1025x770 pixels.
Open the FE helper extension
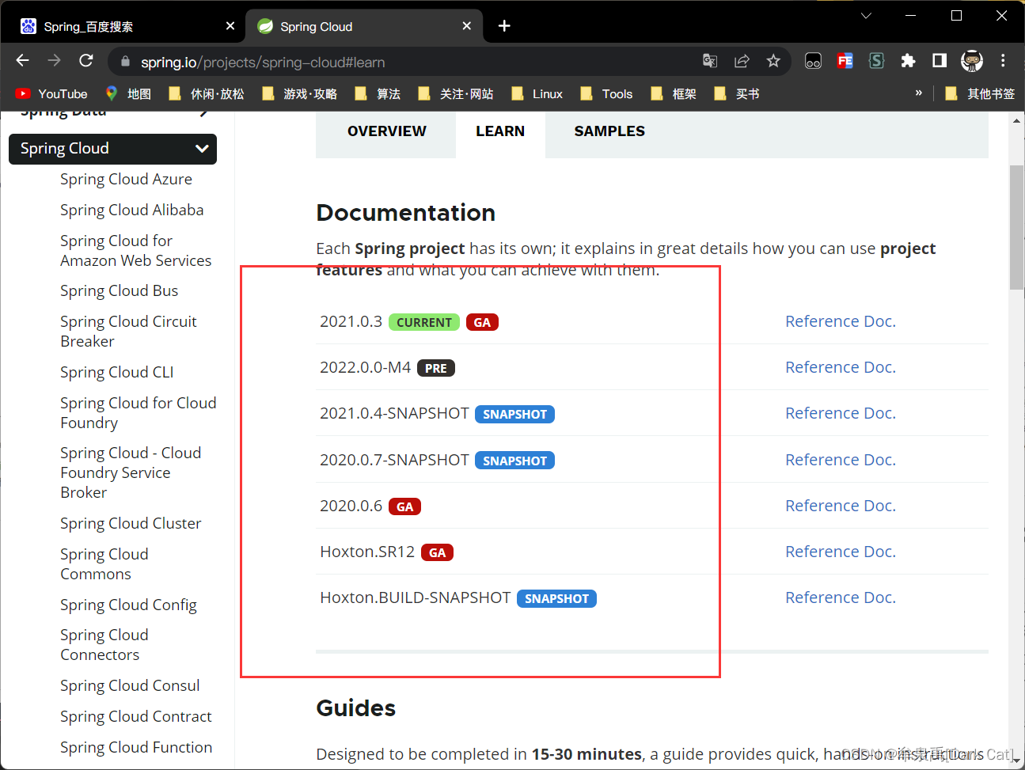pyautogui.click(x=845, y=61)
